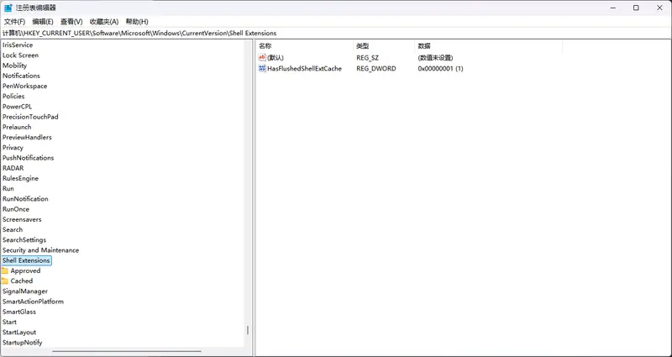Click the tree pane vertical scrollbar thumb
672x357 pixels.
(247, 330)
